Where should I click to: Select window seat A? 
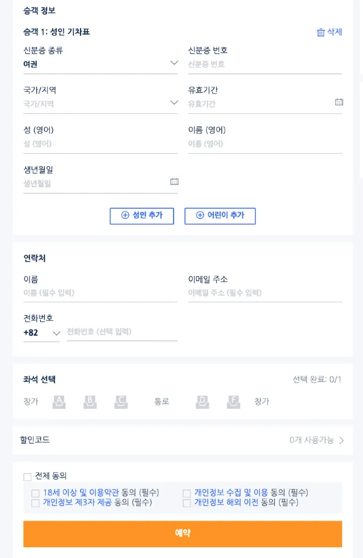59,401
